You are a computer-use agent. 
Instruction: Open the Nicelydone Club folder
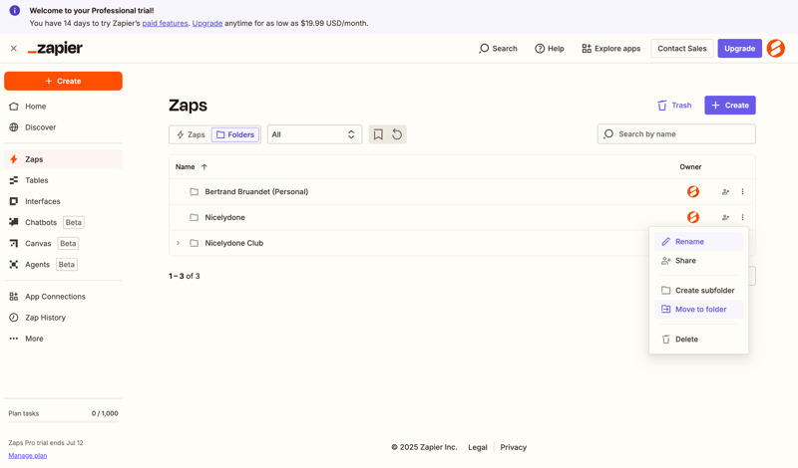[234, 243]
